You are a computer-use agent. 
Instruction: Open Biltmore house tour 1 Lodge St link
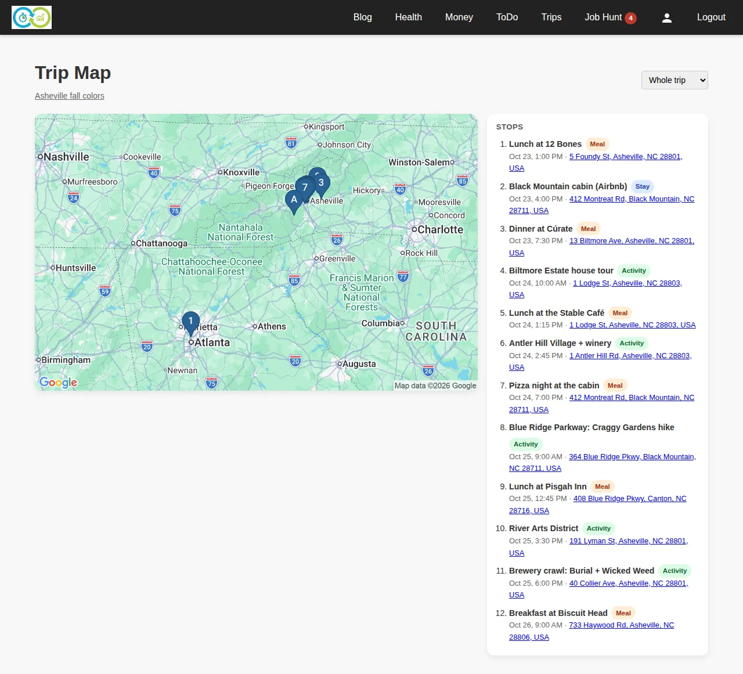coord(627,283)
